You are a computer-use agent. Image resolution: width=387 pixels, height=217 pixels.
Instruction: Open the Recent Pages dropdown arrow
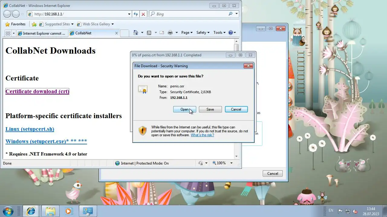pos(22,14)
